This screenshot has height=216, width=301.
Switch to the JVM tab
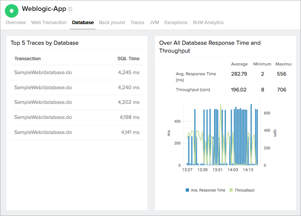click(x=154, y=23)
